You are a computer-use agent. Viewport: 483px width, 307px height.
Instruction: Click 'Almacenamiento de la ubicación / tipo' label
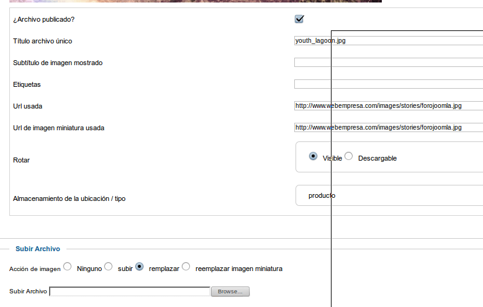pyautogui.click(x=70, y=198)
